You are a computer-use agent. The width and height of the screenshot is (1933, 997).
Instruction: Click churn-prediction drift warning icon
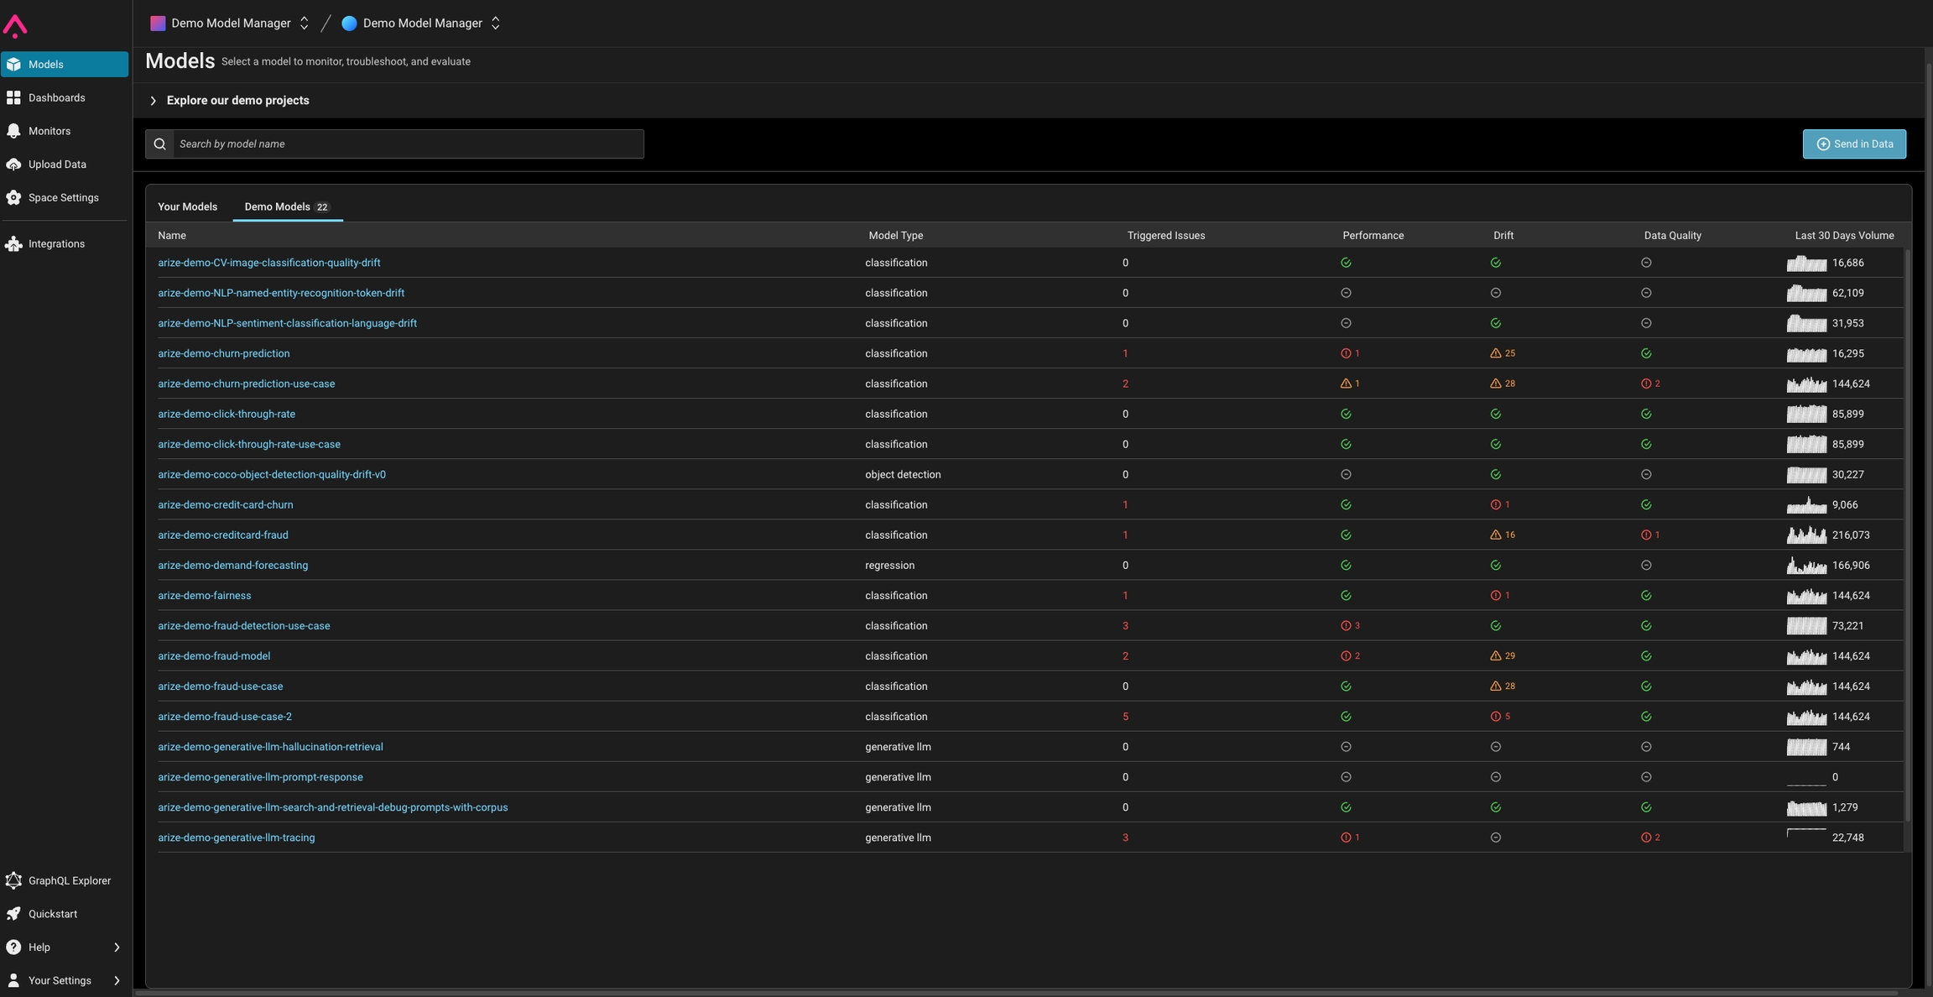tap(1495, 353)
